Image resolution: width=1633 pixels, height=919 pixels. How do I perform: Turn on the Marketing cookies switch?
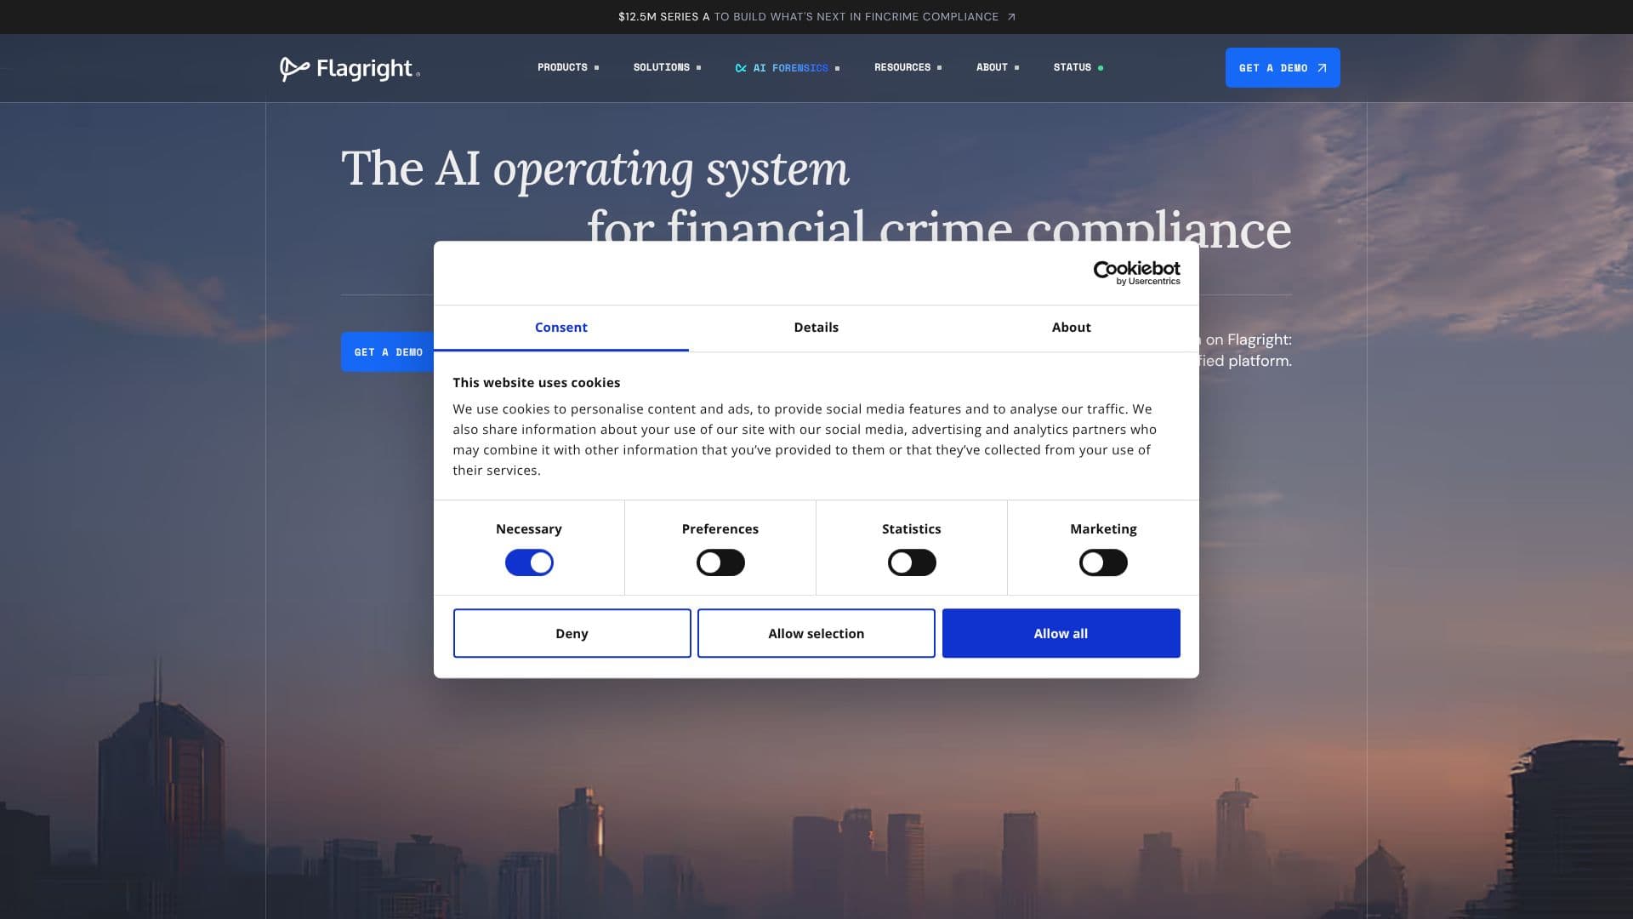click(x=1103, y=562)
